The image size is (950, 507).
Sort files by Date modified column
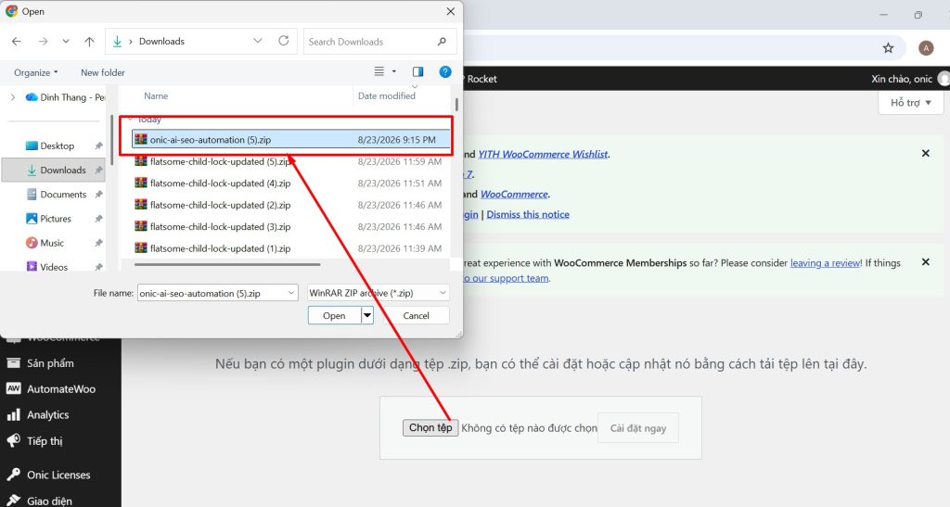(x=387, y=95)
